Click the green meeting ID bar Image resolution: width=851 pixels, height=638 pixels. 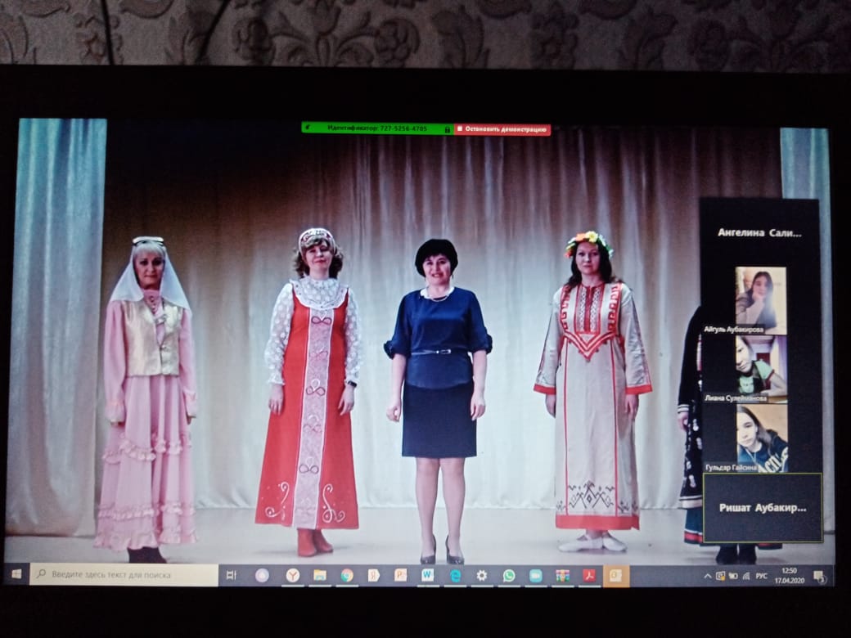pos(372,128)
